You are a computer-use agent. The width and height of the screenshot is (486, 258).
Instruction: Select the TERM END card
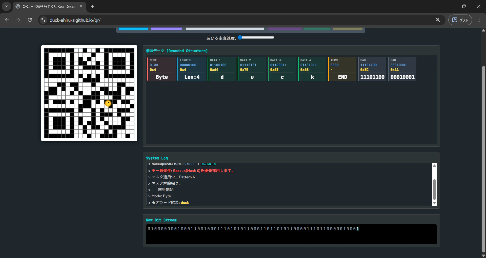click(x=342, y=69)
